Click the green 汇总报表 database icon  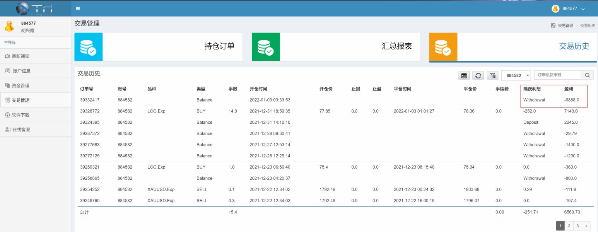(x=266, y=47)
